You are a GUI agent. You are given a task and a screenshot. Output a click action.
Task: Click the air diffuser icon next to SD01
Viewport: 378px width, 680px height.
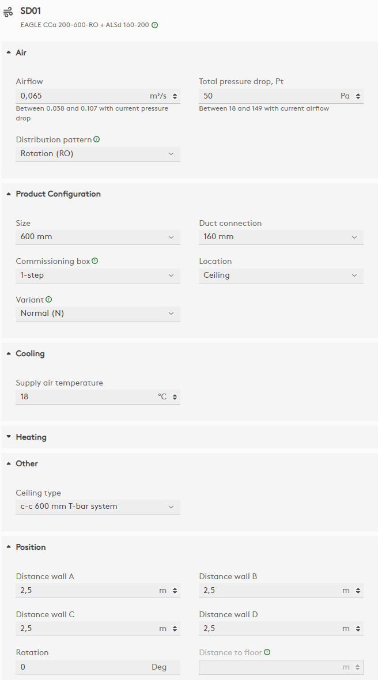click(x=8, y=12)
